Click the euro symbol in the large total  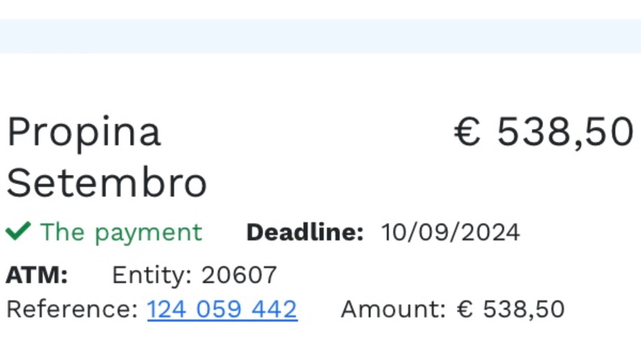(468, 132)
